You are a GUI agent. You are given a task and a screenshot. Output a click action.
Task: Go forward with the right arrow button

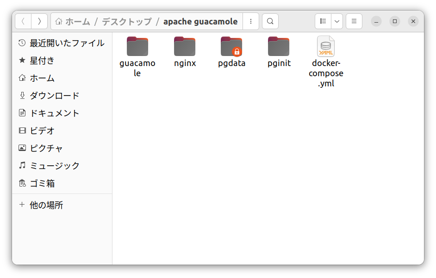click(x=39, y=21)
